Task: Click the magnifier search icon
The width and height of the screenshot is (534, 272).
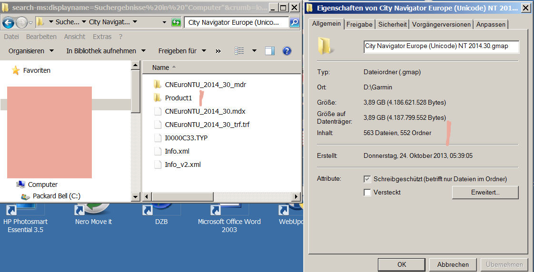Action: point(294,22)
